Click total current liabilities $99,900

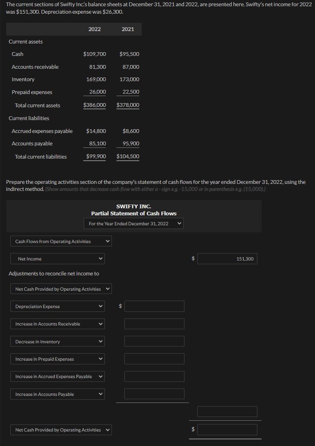tap(96, 157)
